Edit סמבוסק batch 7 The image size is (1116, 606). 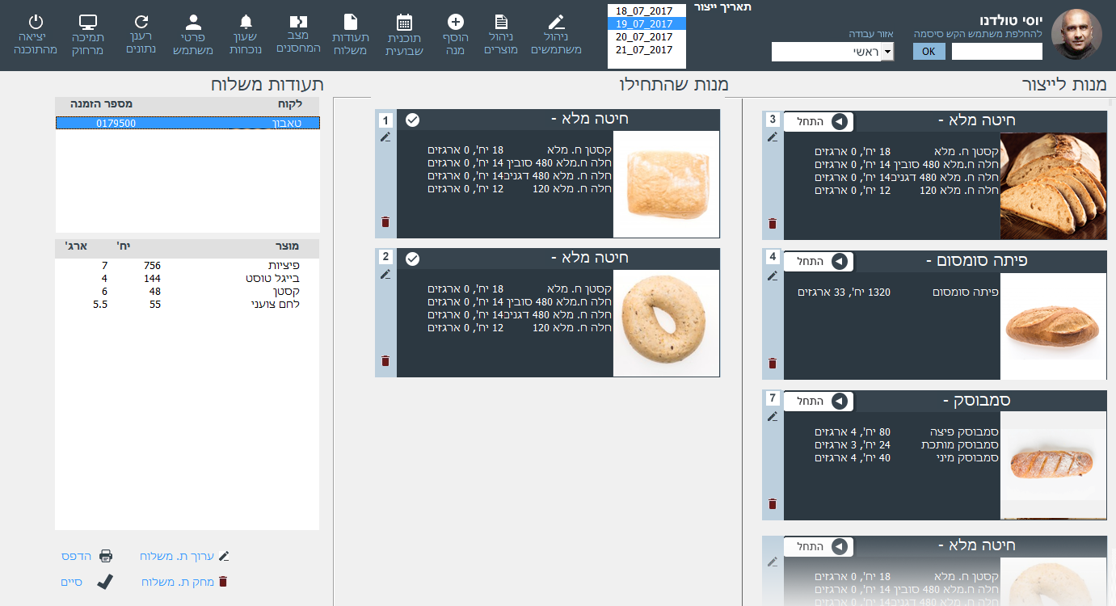pos(773,417)
